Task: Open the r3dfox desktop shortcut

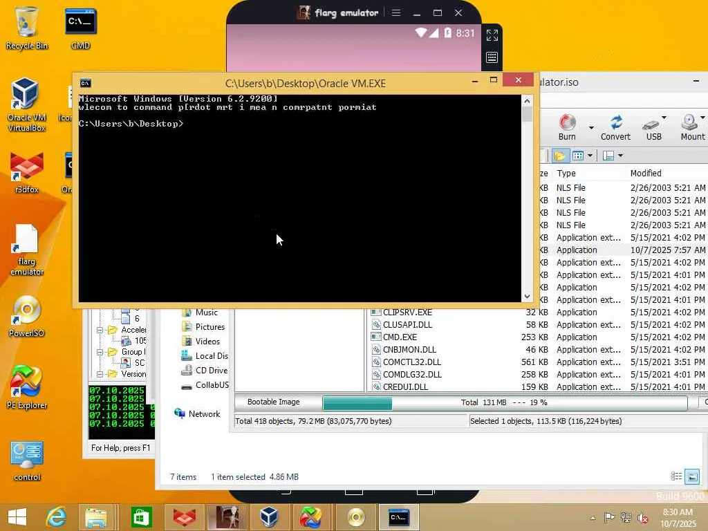Action: pyautogui.click(x=26, y=173)
